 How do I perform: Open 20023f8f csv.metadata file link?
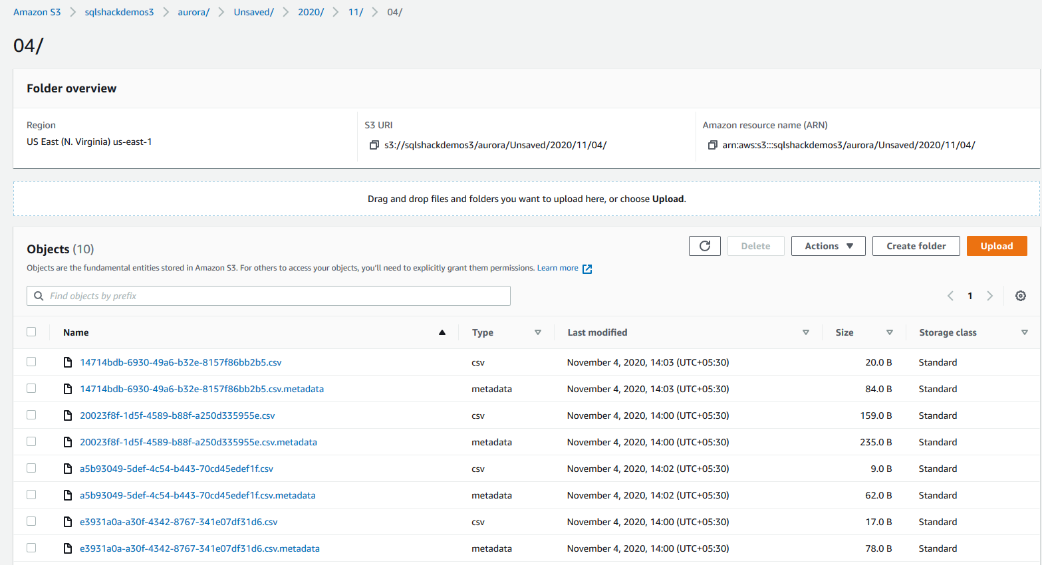198,442
